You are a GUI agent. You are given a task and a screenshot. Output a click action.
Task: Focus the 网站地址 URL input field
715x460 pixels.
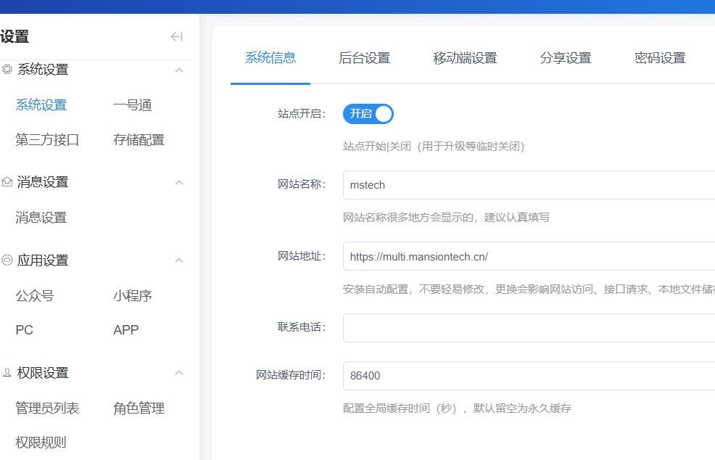coord(529,256)
